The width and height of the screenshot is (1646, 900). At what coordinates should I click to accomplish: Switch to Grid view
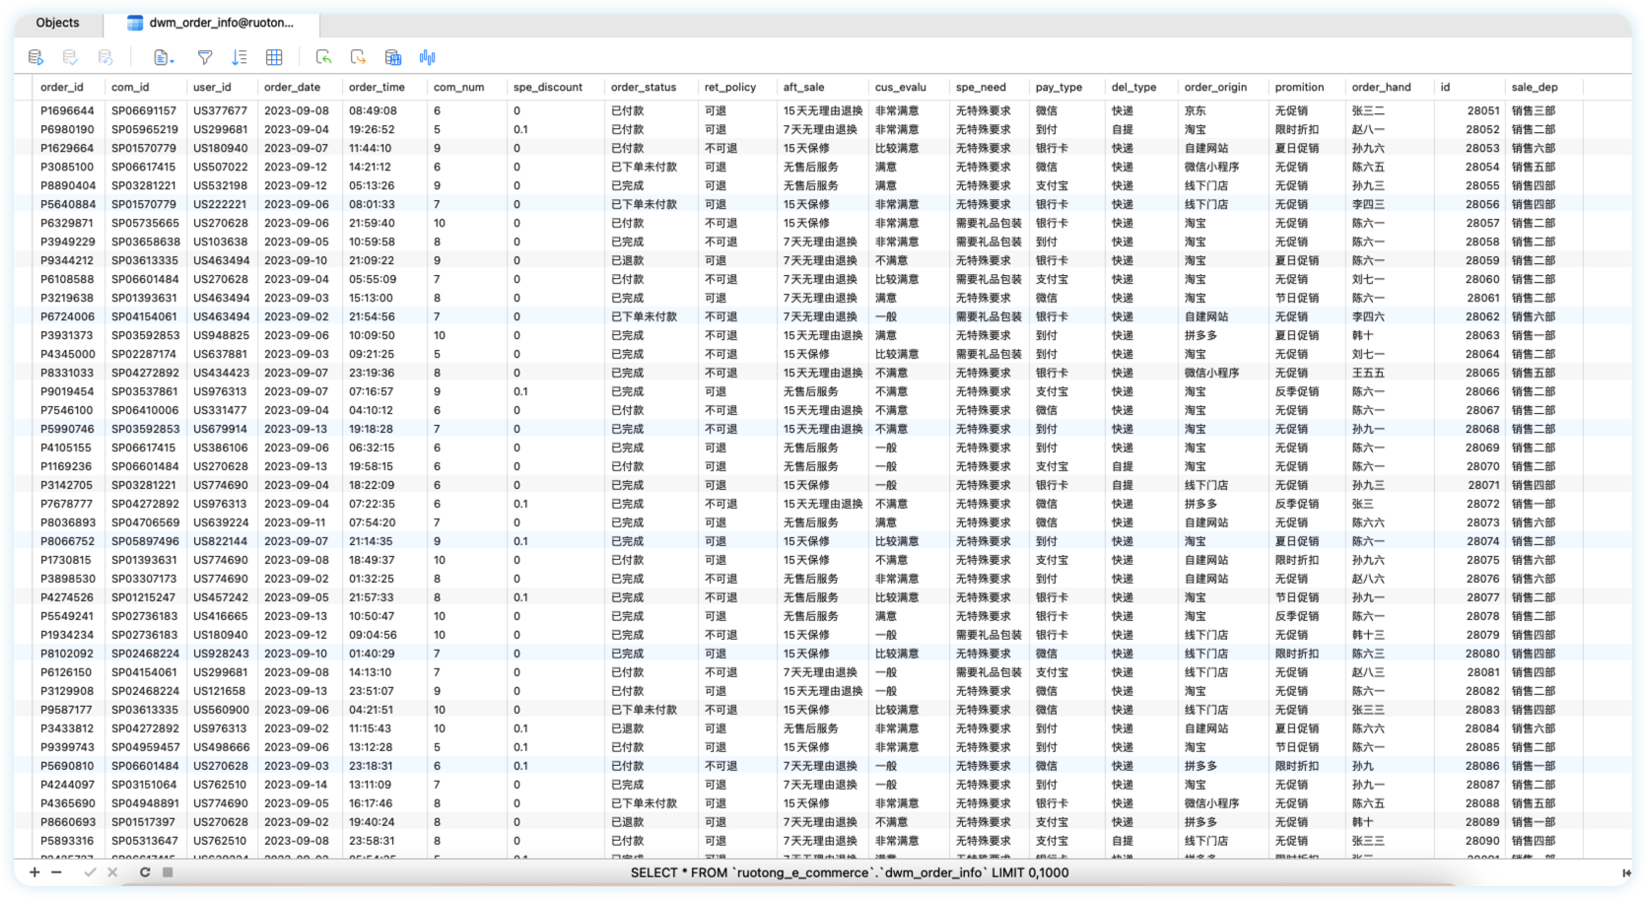[x=274, y=57]
